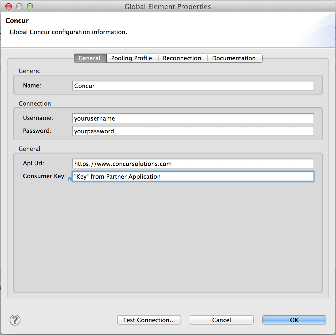Click the red close window button
Viewport: 336px width, 335px height.
(x=8, y=6)
